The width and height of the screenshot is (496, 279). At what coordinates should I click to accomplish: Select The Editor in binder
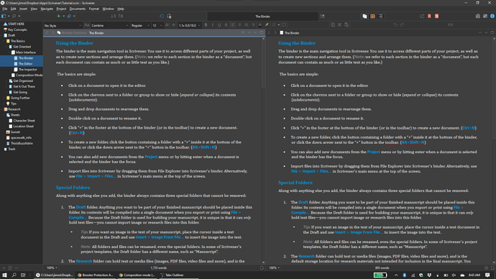point(25,64)
